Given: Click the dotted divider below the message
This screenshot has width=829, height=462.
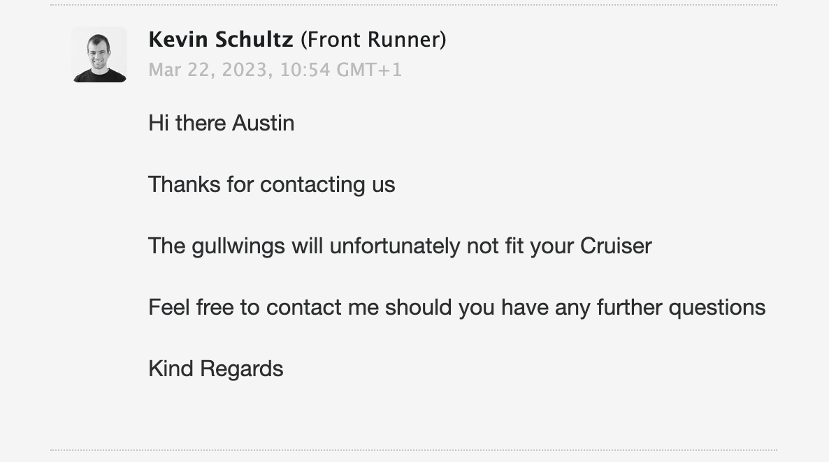Looking at the screenshot, I should [413, 450].
